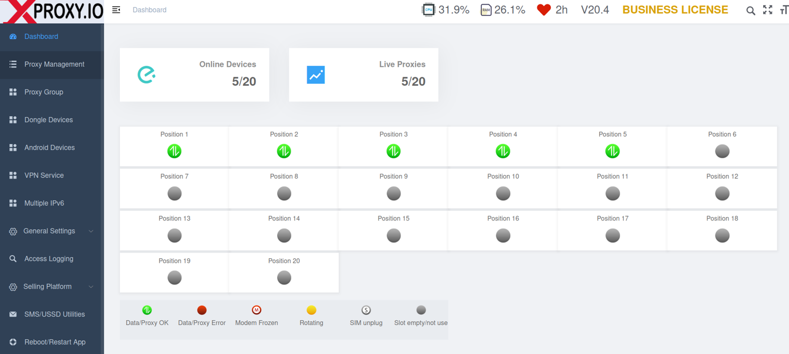Click the SIM unplug legend icon
789x354 pixels.
click(366, 310)
